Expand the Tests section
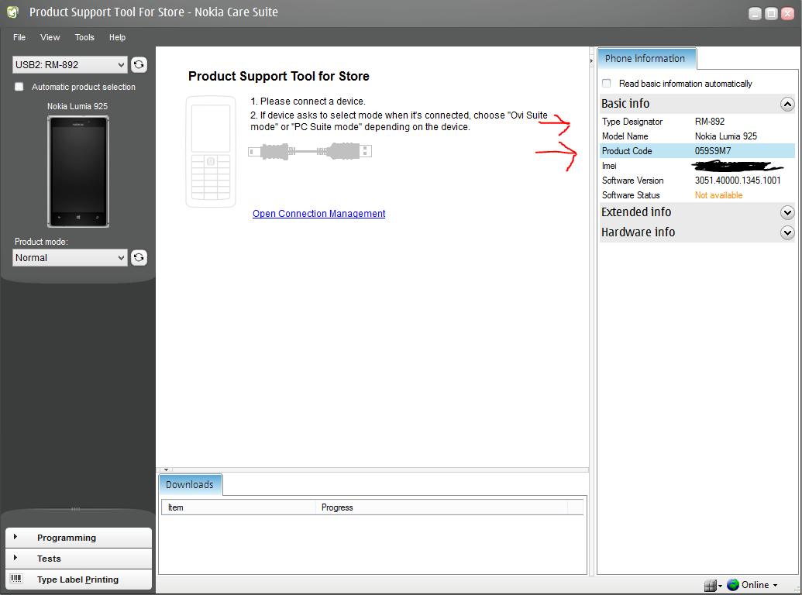Viewport: 802px width, 595px height. coord(79,559)
